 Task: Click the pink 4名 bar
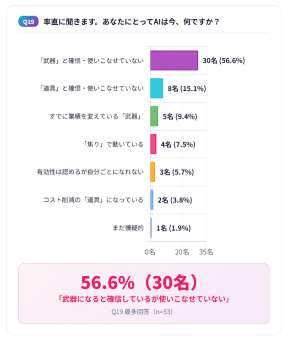pos(153,144)
